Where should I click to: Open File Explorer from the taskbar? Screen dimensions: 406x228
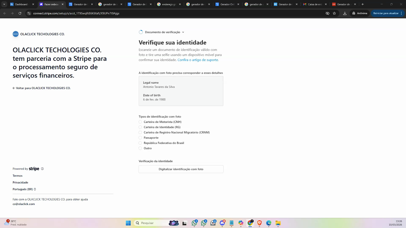[x=278, y=223]
